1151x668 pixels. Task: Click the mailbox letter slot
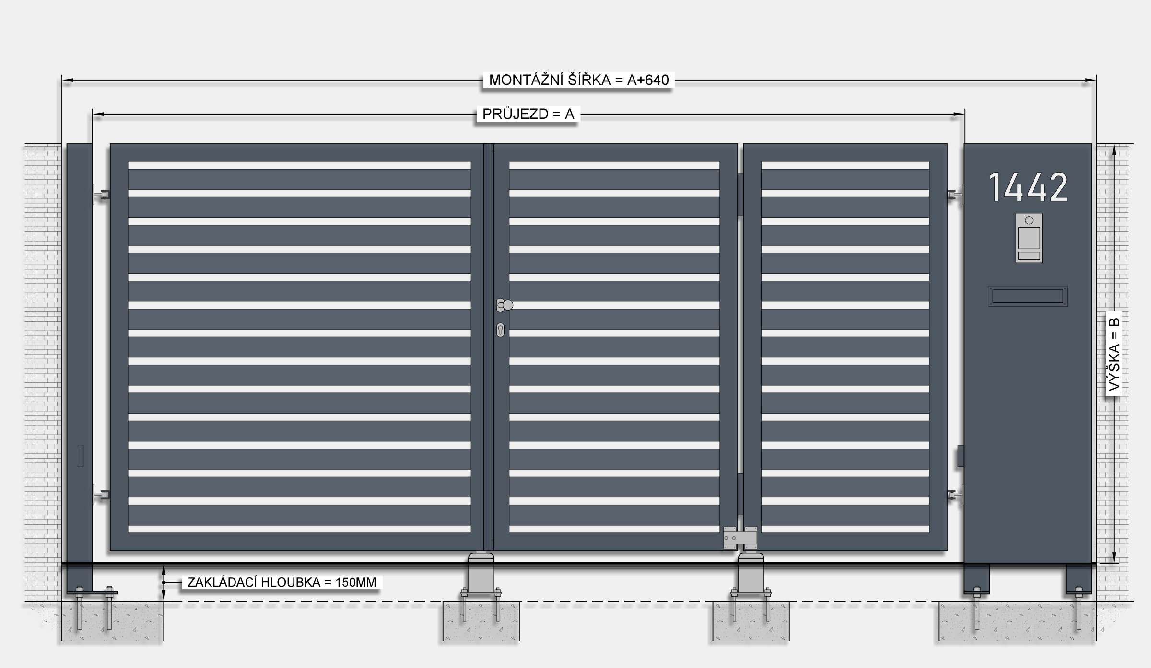click(1027, 296)
